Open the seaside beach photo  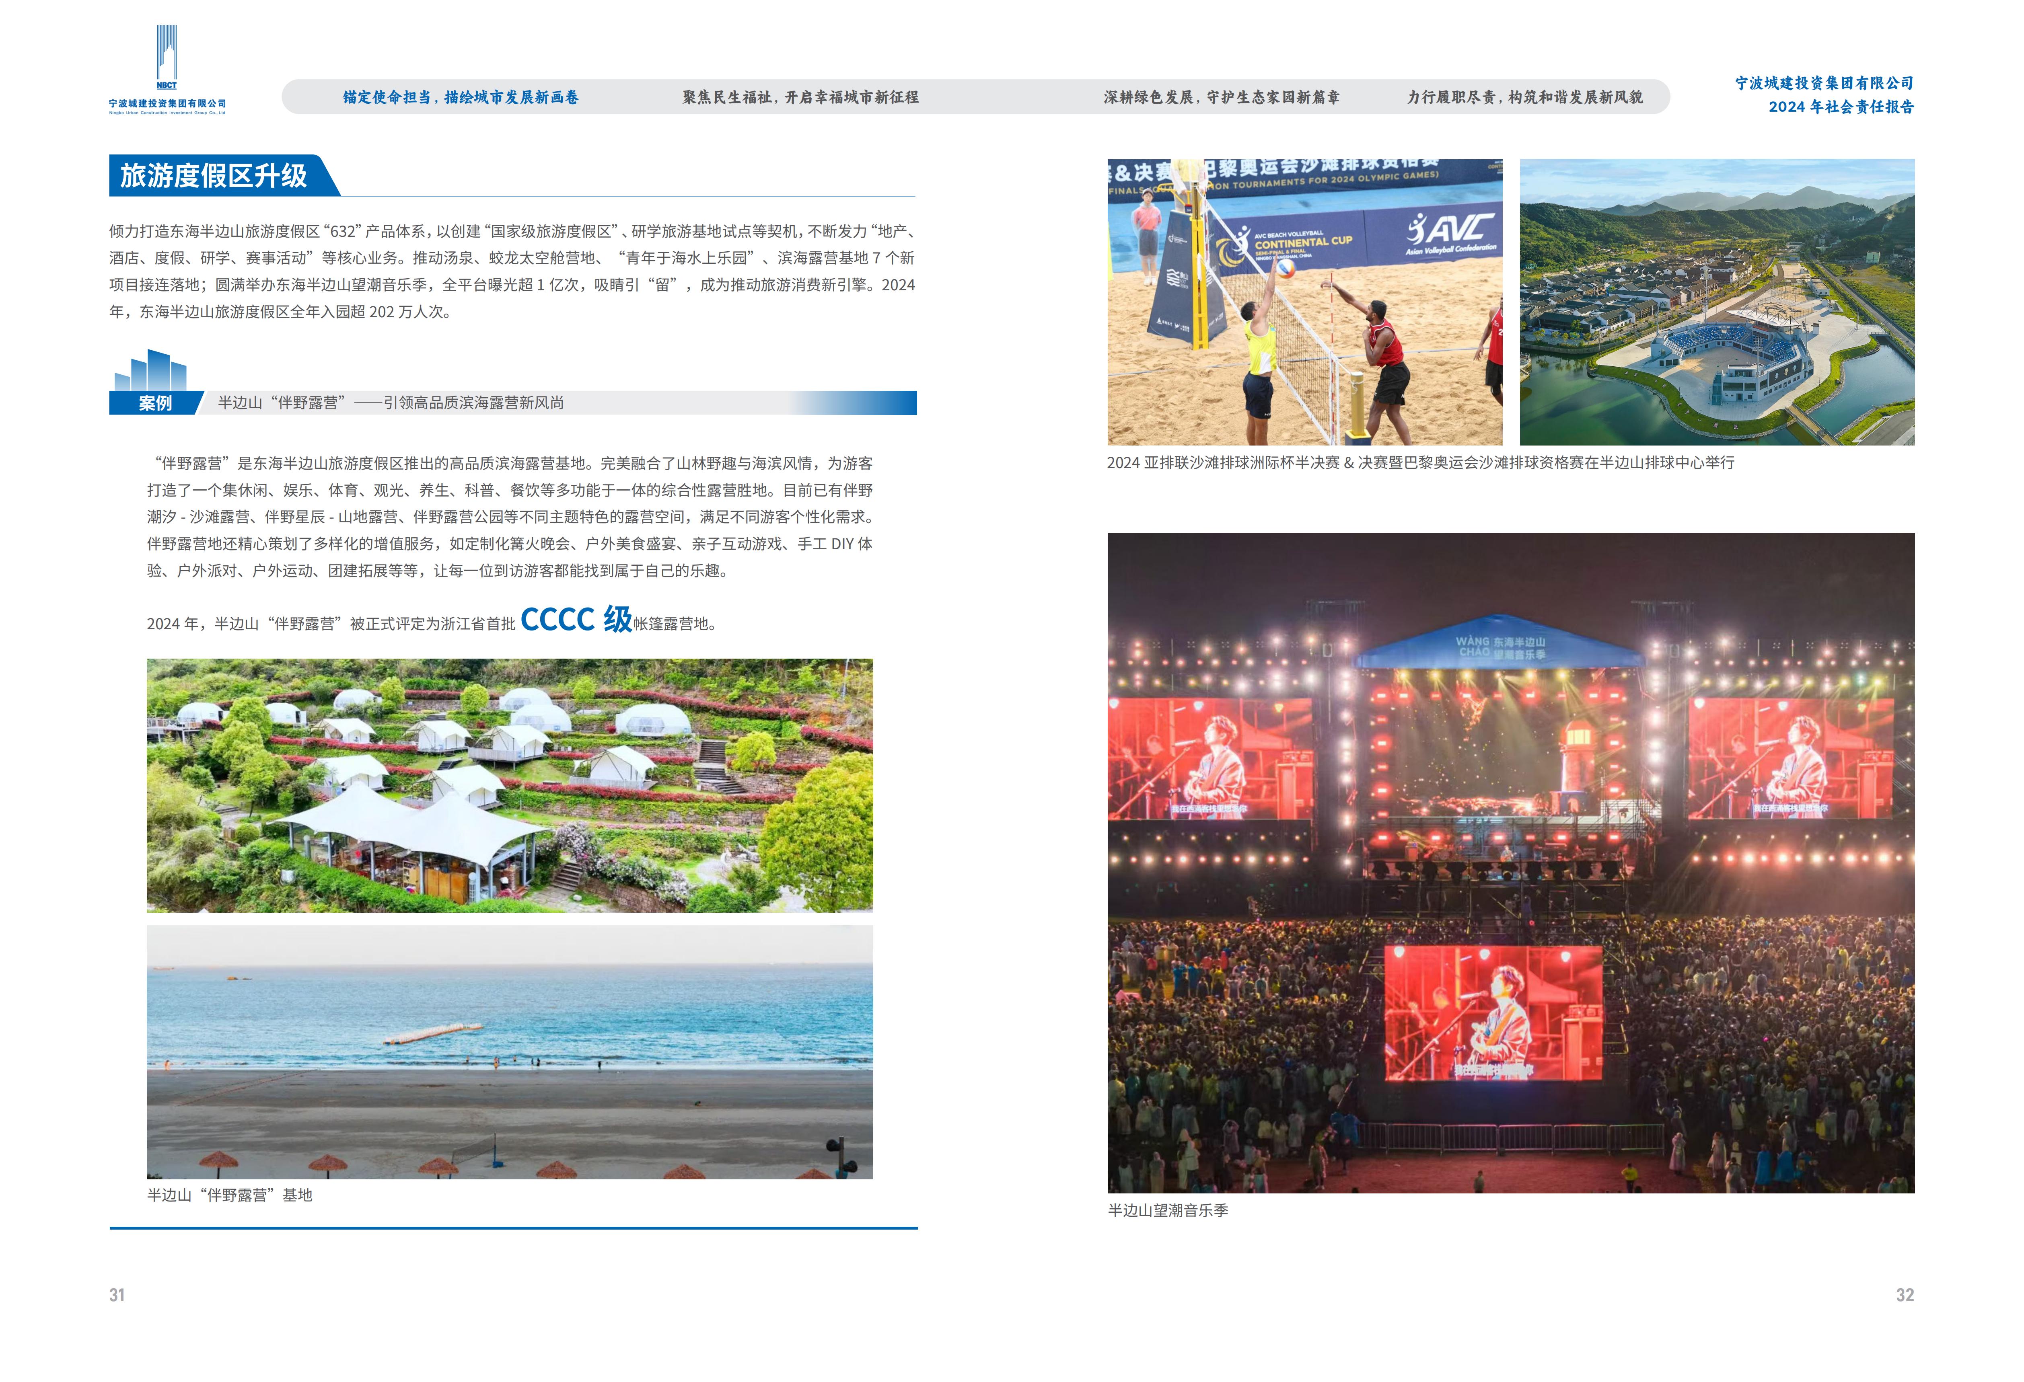pyautogui.click(x=510, y=1052)
